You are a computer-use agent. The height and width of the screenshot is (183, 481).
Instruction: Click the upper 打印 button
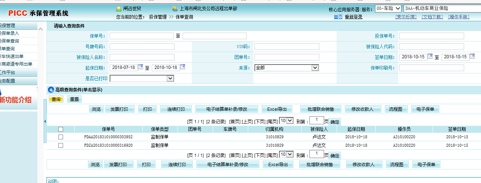point(147,109)
